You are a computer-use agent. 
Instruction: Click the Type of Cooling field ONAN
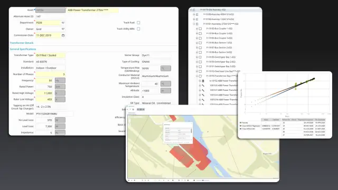point(156,62)
